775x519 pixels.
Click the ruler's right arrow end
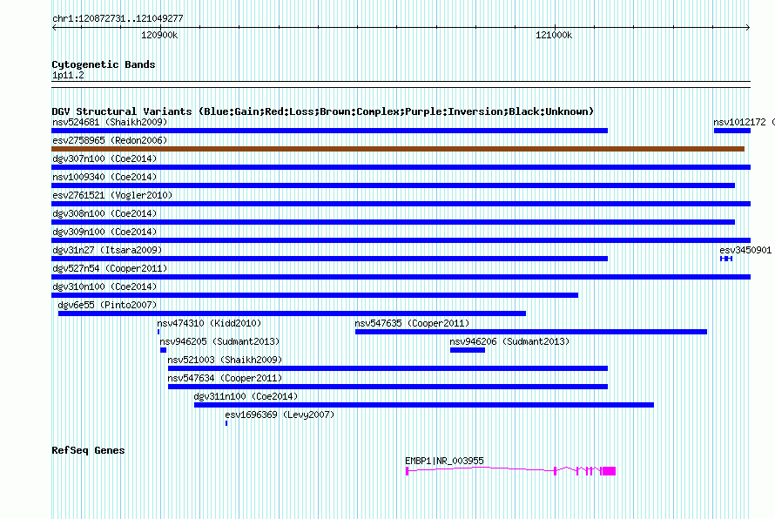pyautogui.click(x=748, y=28)
